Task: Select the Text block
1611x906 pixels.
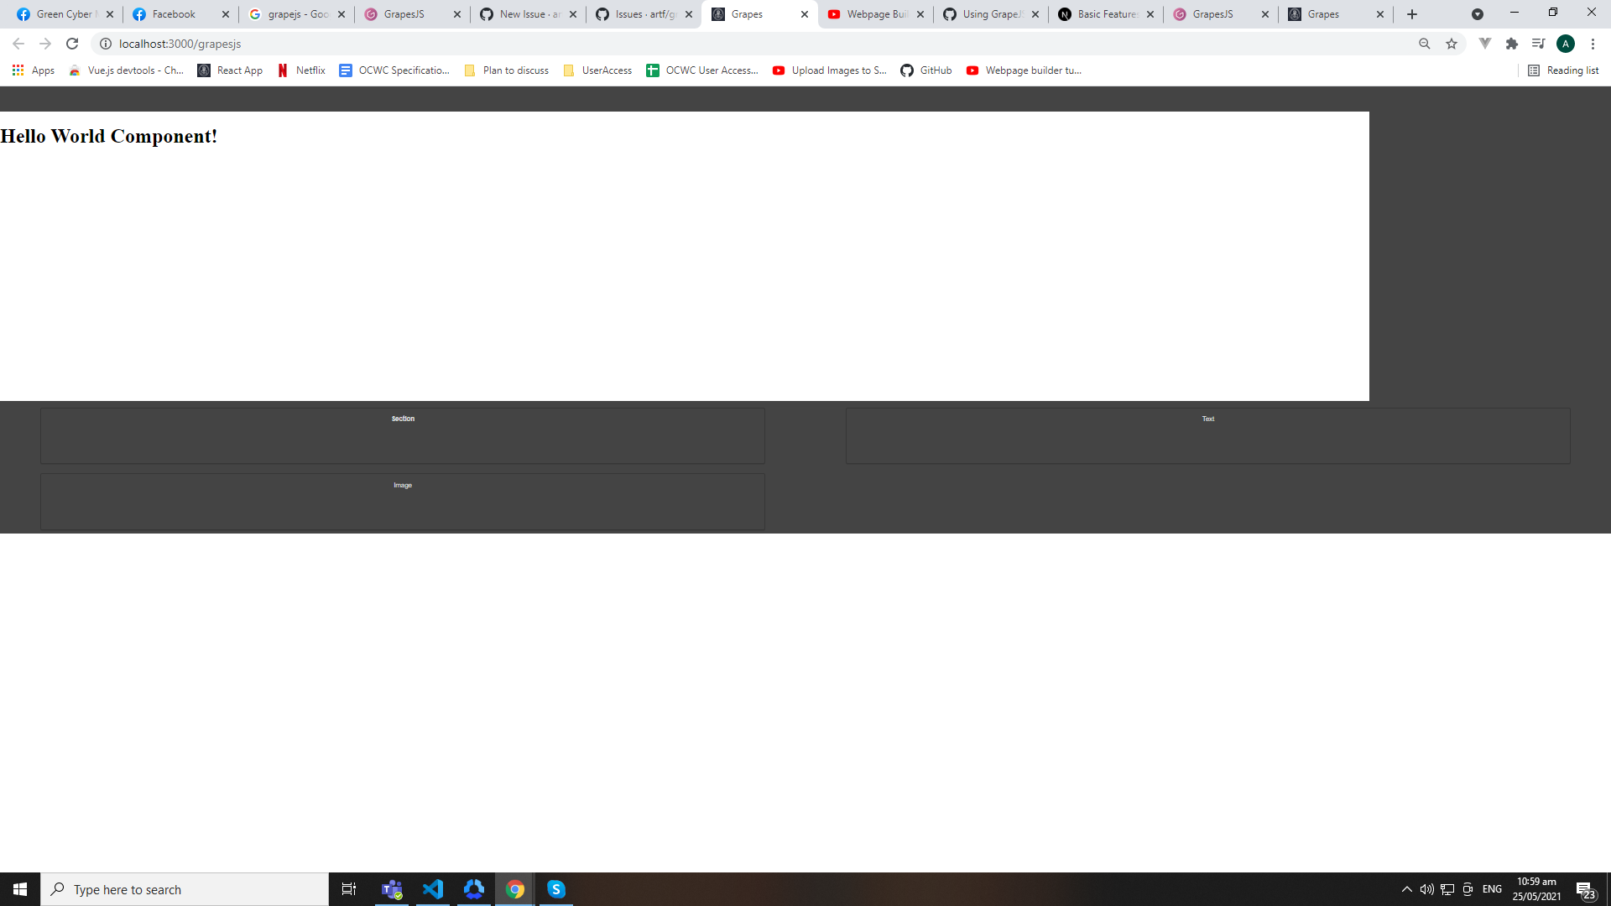Action: [x=1207, y=435]
